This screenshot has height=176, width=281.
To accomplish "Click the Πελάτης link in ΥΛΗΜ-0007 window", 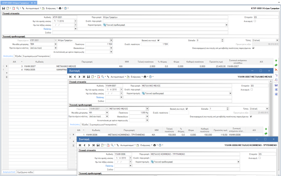I will [x=100, y=98].
